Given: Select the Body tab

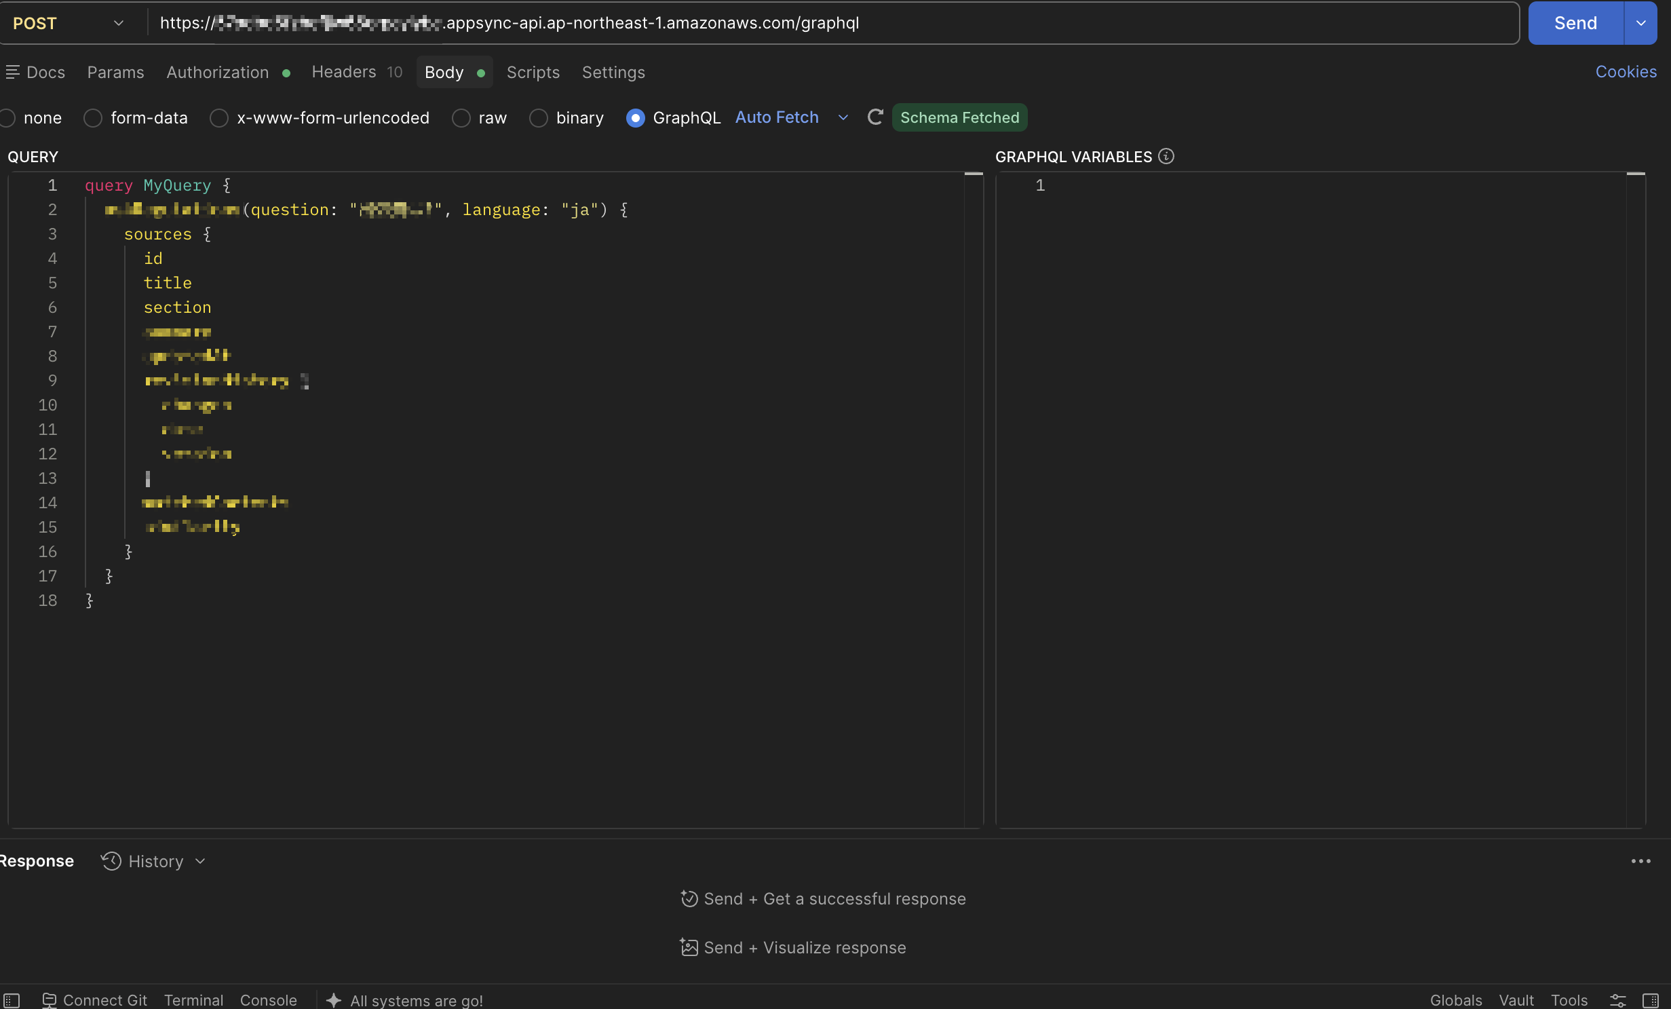Looking at the screenshot, I should (x=455, y=72).
